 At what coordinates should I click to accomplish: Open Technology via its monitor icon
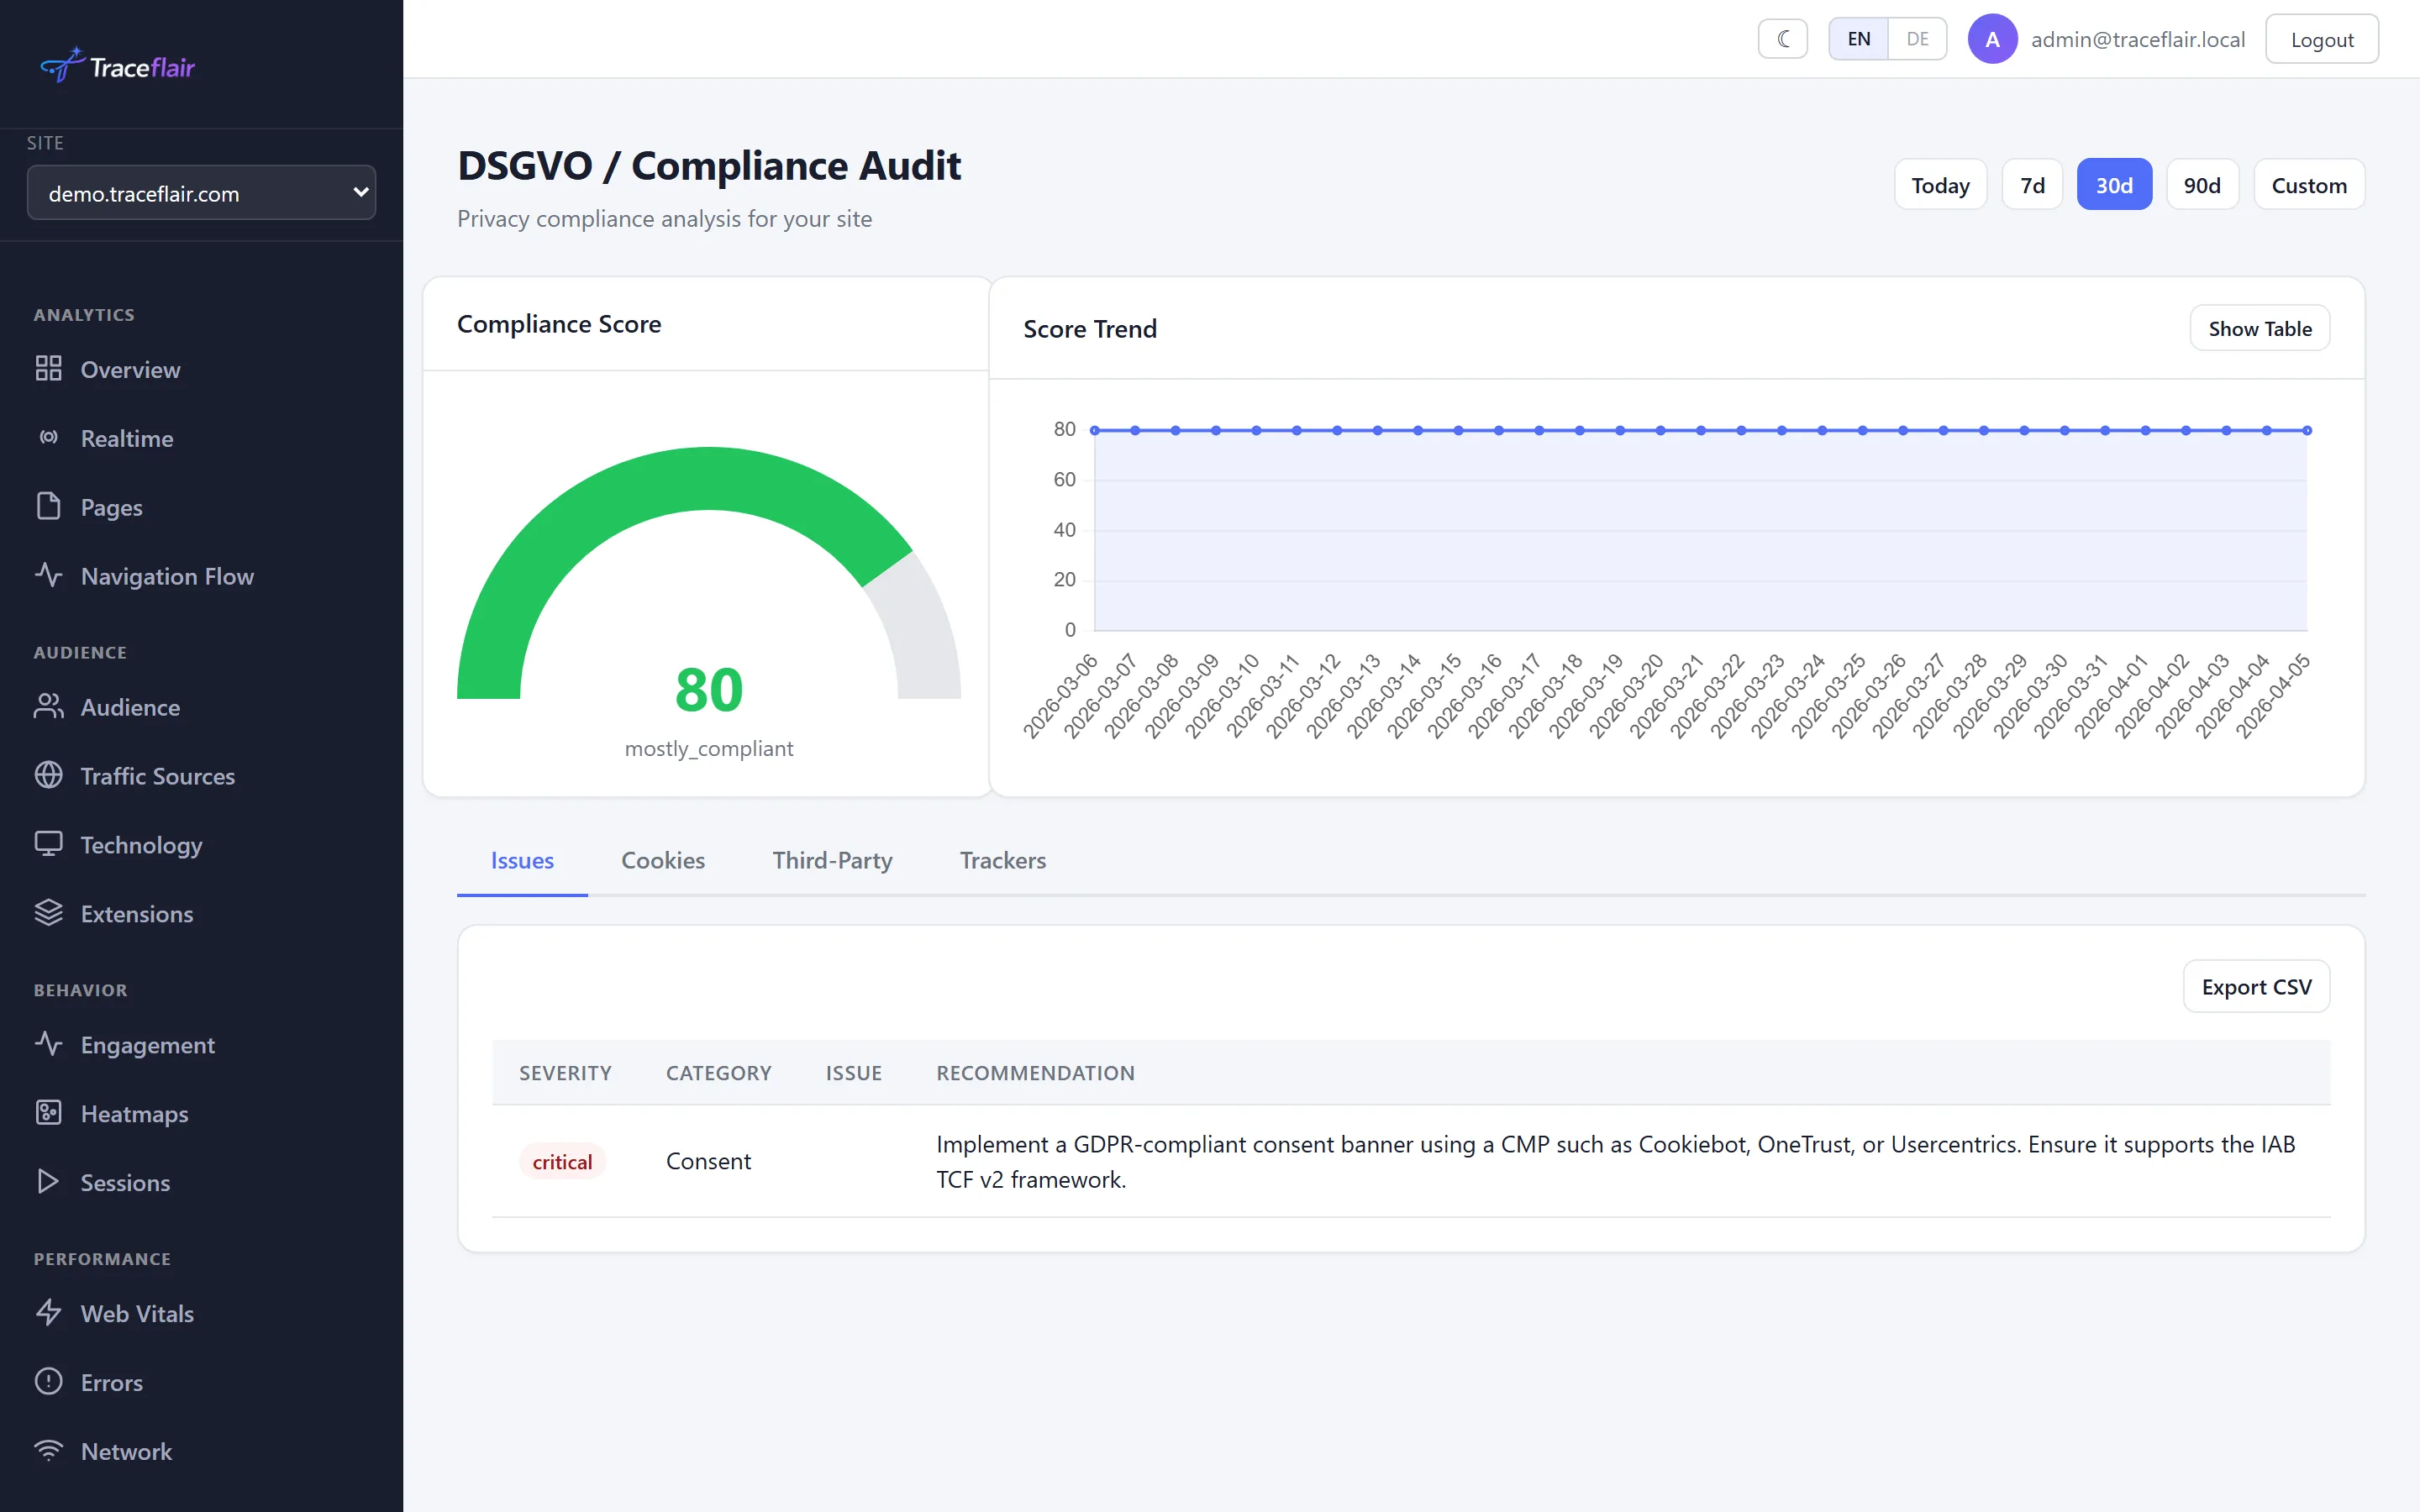(48, 844)
